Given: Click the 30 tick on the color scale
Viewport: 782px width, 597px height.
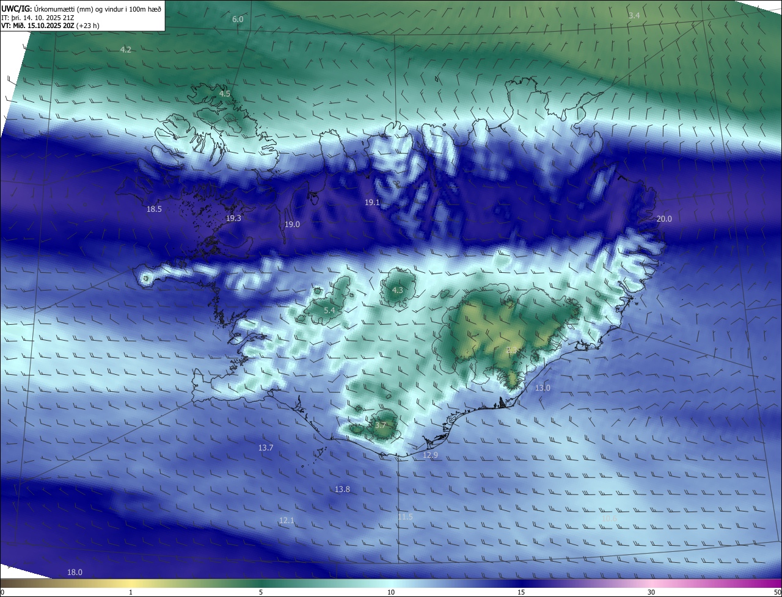Looking at the screenshot, I should pyautogui.click(x=651, y=592).
